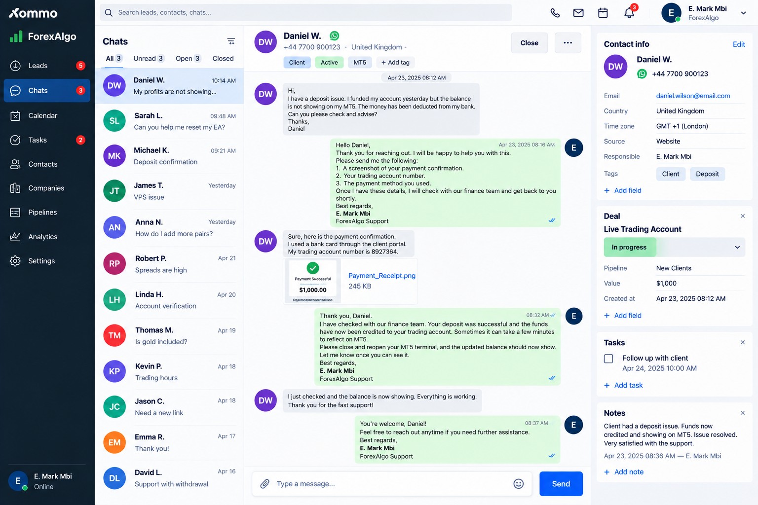
Task: Open Robert P. Spreads are high chat
Action: coord(169,264)
